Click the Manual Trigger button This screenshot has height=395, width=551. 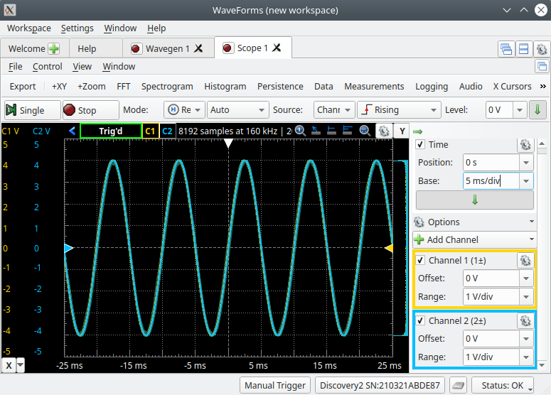click(x=274, y=386)
